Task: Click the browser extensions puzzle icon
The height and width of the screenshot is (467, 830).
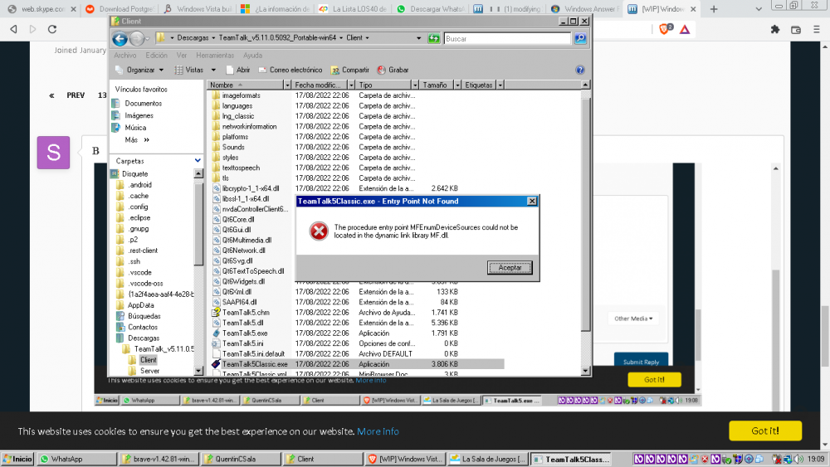Action: coord(775,29)
